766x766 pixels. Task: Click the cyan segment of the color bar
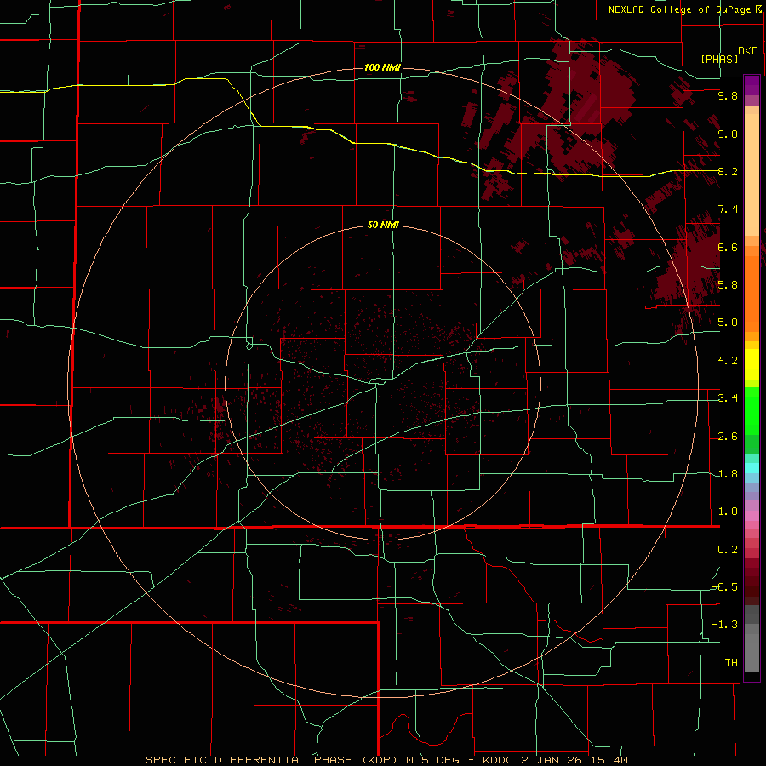[752, 467]
